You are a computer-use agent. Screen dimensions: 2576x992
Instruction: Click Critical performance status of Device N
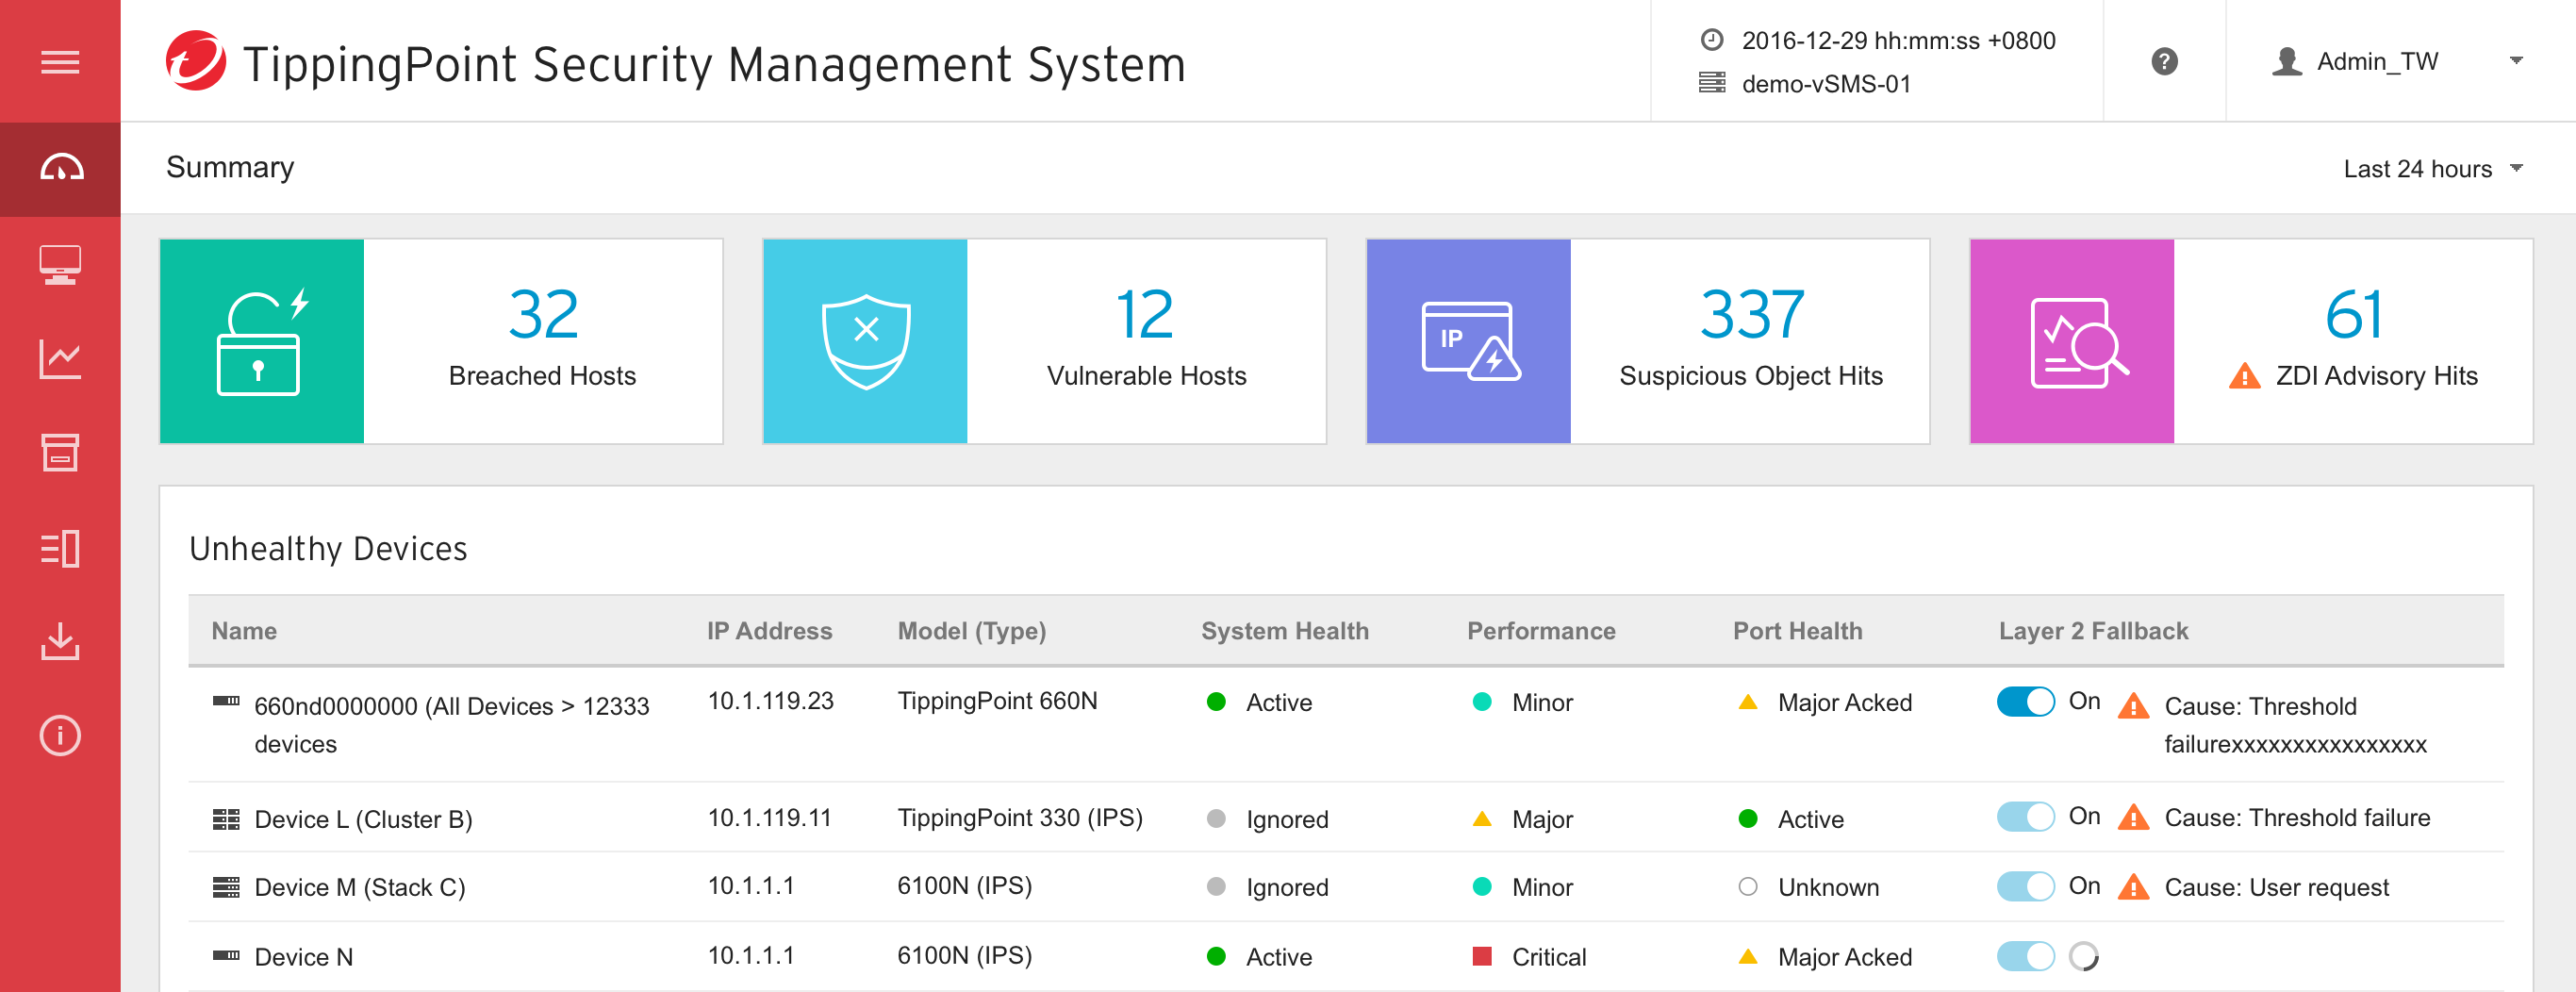click(x=1529, y=958)
